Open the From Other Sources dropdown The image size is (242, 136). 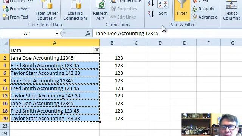(x=47, y=10)
